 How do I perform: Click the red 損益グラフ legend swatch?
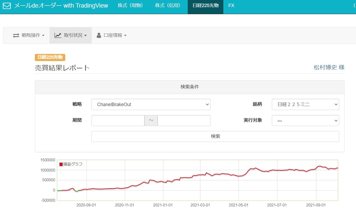61,164
